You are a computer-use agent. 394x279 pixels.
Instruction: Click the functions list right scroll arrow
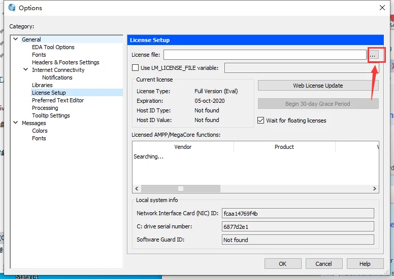(x=374, y=188)
